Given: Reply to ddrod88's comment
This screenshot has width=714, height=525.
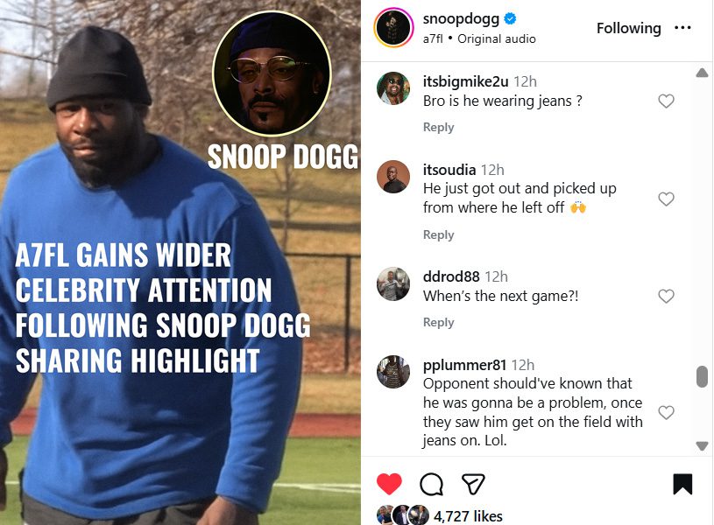Looking at the screenshot, I should point(439,322).
